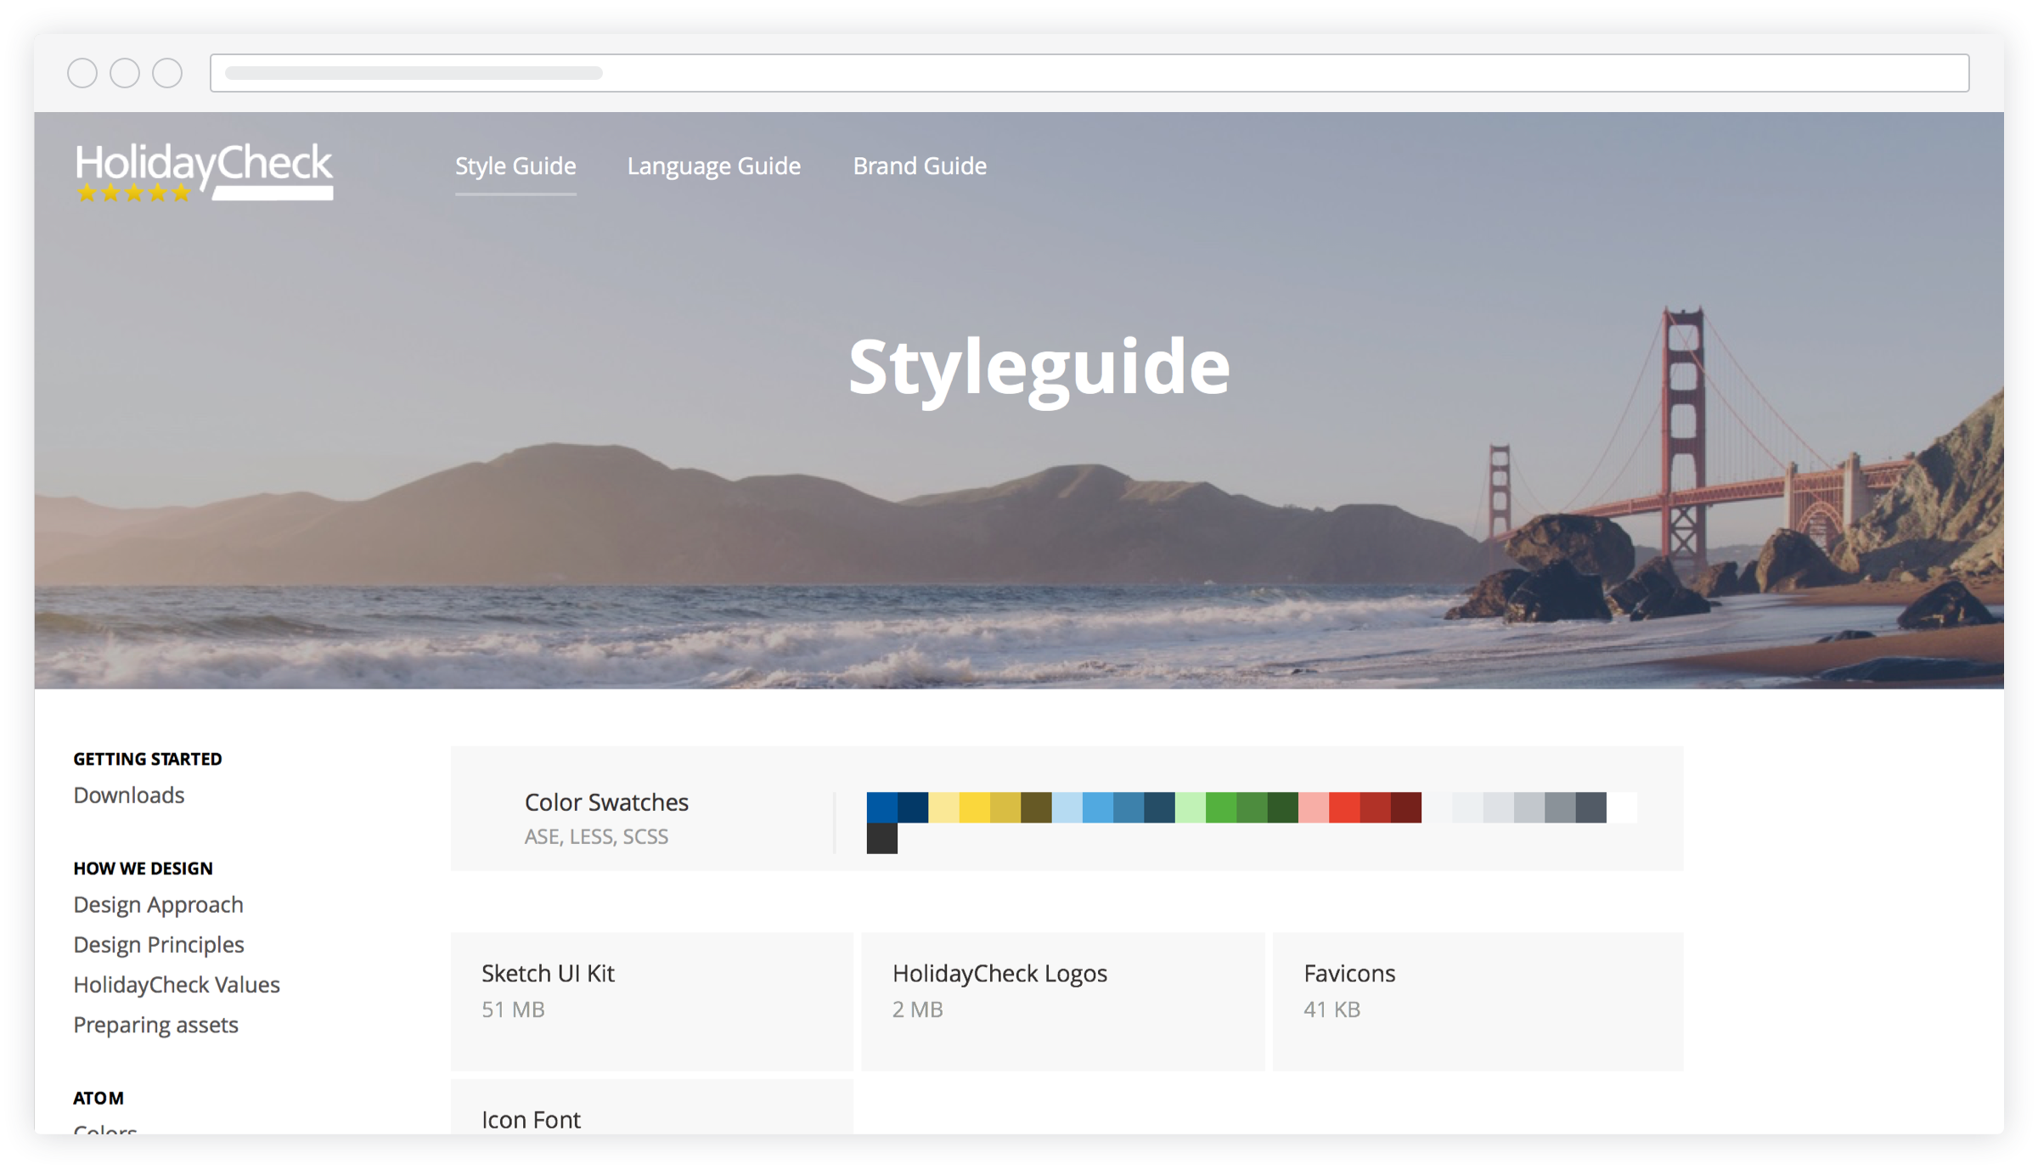The image size is (2038, 1170).
Task: Open the Style Guide tab
Action: click(515, 166)
